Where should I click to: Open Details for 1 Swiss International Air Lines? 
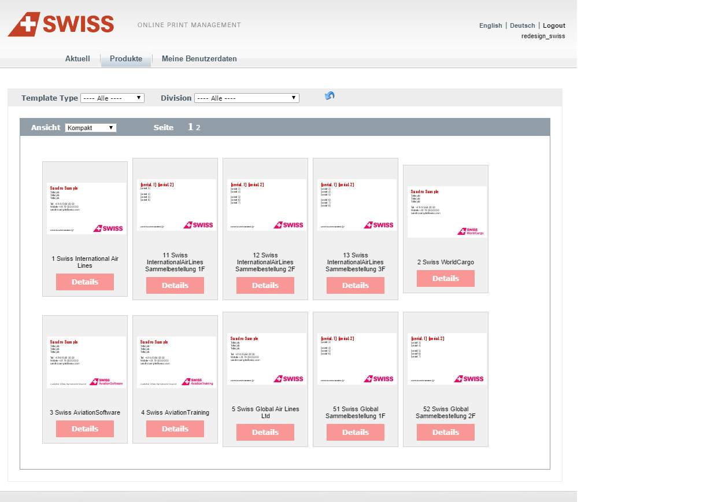coord(85,282)
